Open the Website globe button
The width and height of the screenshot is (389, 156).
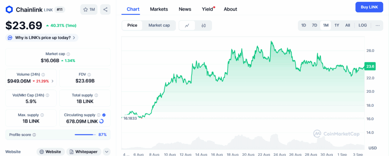point(51,151)
